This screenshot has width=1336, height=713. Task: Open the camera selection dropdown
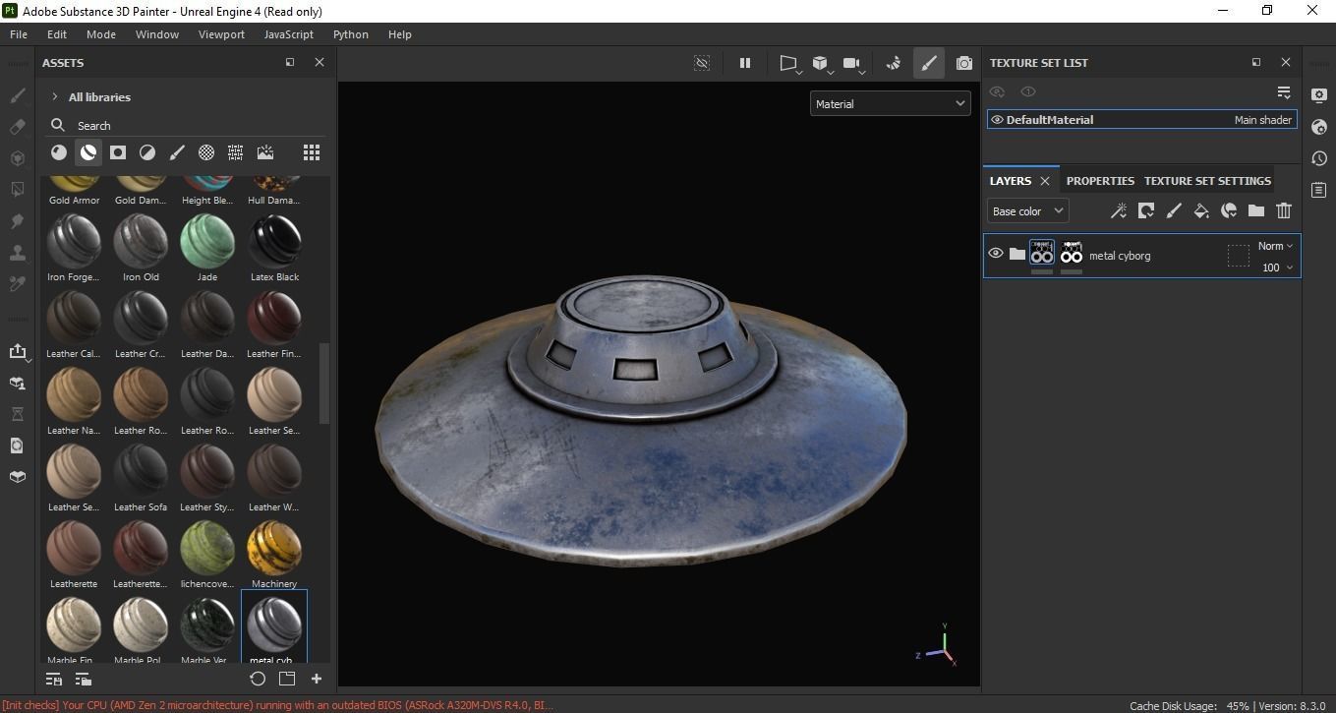(853, 64)
